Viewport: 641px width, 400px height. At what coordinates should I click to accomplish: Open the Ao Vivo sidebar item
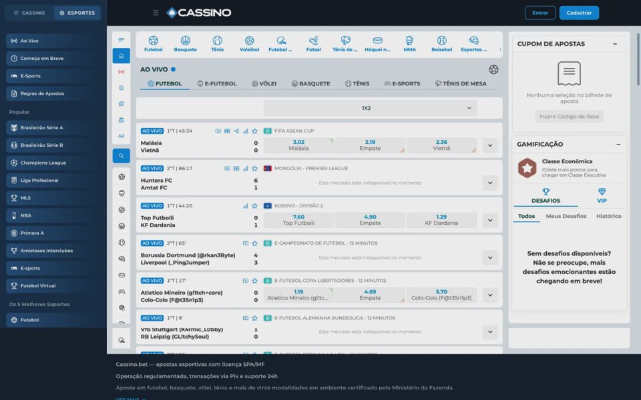[x=50, y=41]
